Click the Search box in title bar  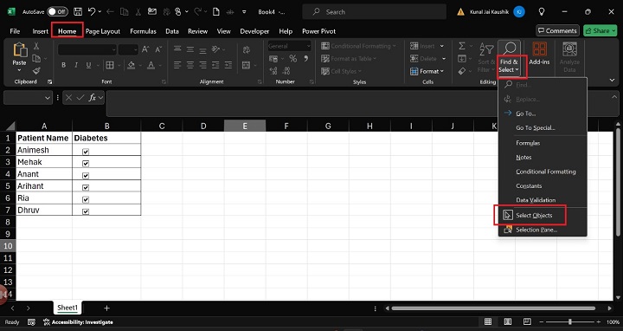click(374, 11)
